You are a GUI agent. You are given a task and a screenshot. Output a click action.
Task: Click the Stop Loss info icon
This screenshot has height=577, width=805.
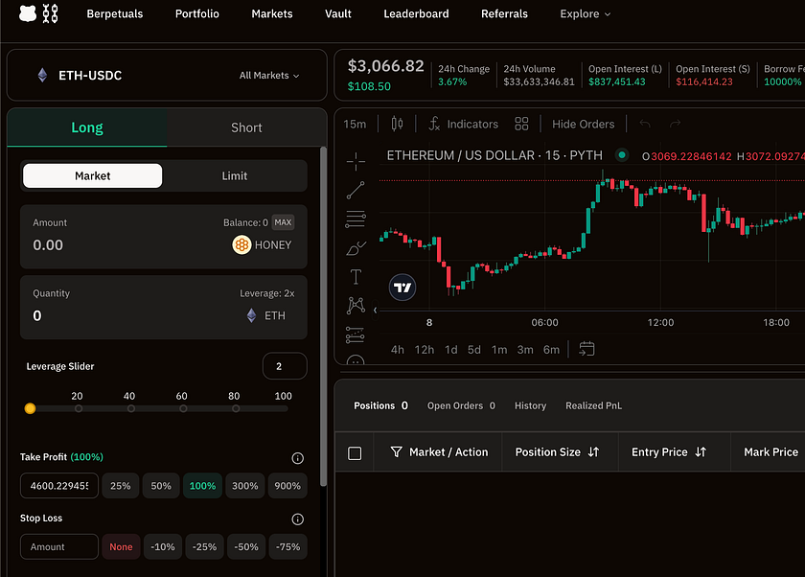click(297, 519)
